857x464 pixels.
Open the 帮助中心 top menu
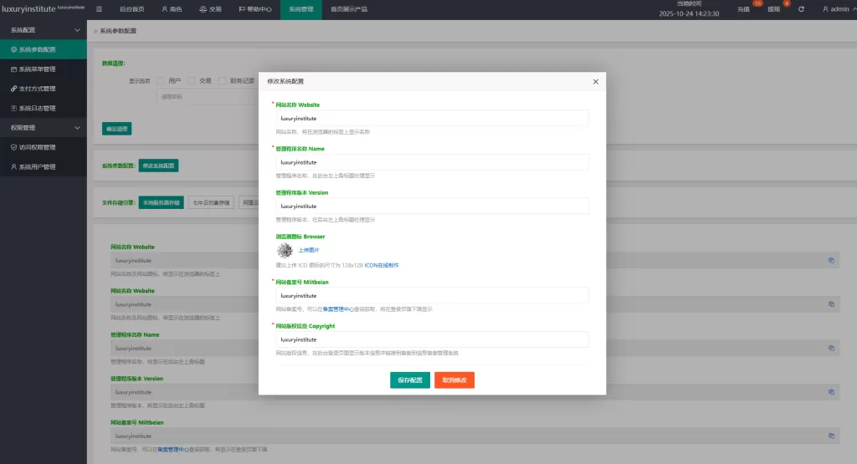click(255, 9)
